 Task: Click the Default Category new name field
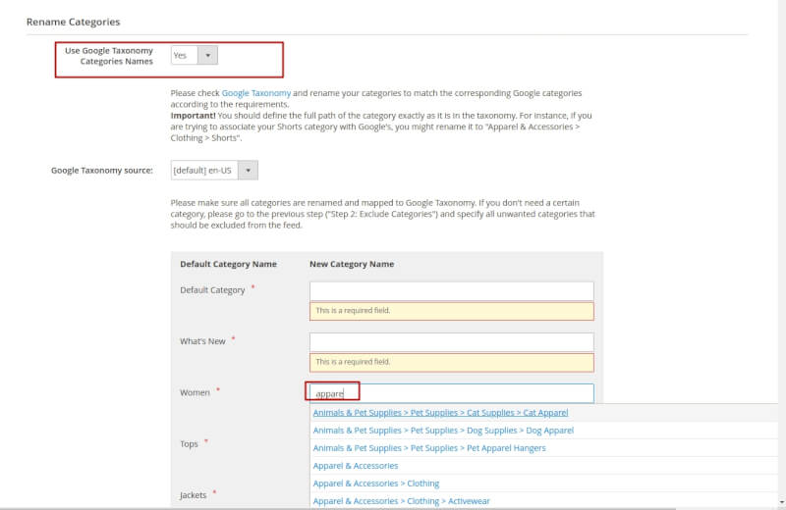click(451, 290)
